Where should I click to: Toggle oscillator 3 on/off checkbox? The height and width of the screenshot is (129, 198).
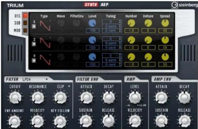(x=34, y=61)
